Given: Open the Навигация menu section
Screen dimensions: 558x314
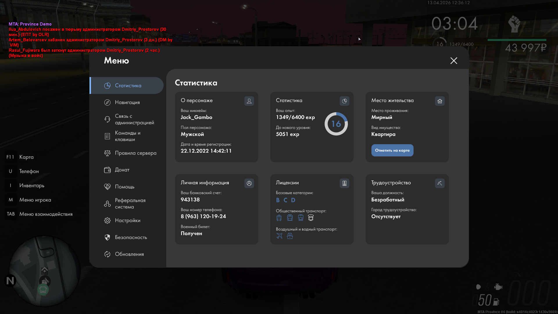Looking at the screenshot, I should (127, 102).
